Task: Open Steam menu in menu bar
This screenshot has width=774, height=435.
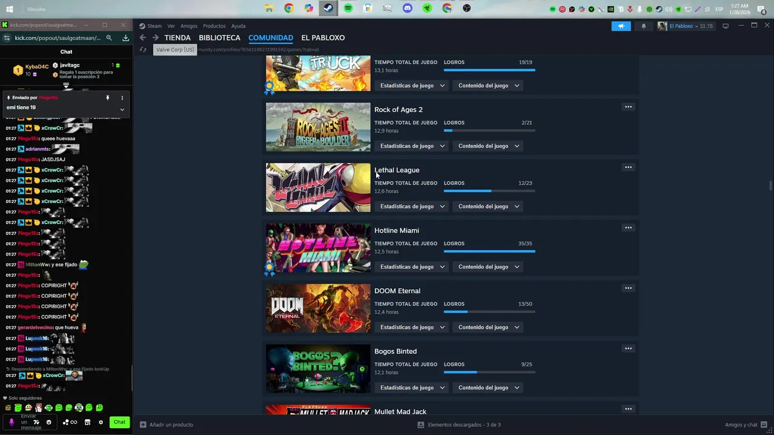Action: (151, 26)
